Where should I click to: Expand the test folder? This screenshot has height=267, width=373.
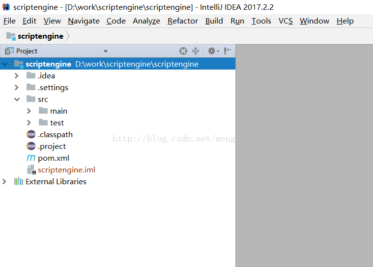coord(29,122)
